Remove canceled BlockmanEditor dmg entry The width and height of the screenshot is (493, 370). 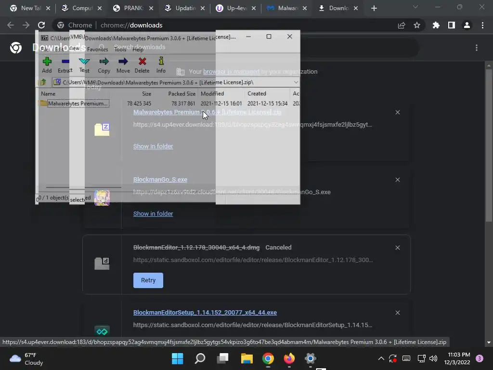point(397,248)
